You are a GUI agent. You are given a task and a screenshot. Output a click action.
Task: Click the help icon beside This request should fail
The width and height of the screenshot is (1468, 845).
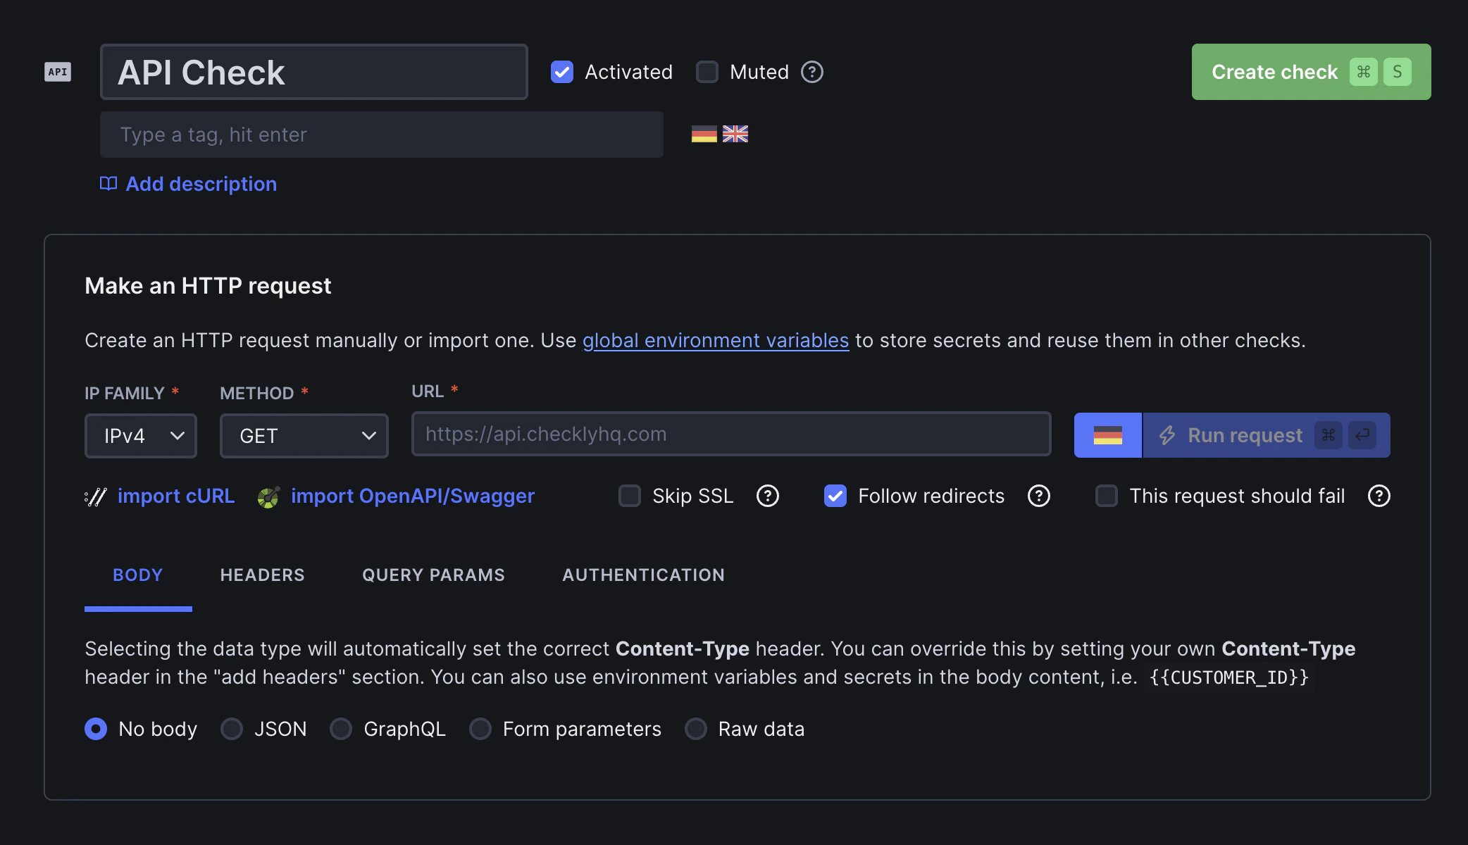click(x=1379, y=496)
